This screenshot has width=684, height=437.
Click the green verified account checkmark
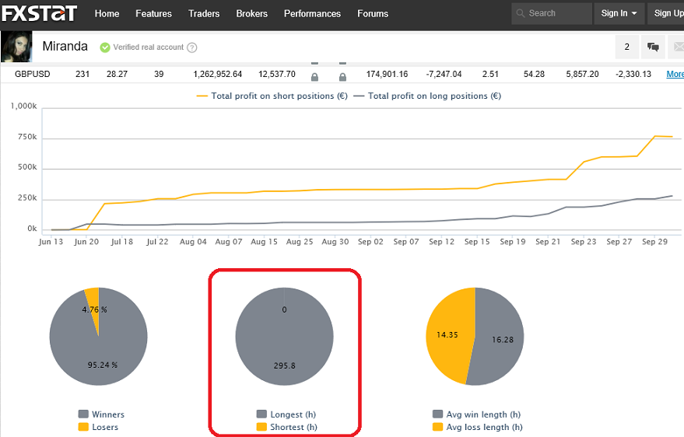tap(105, 47)
